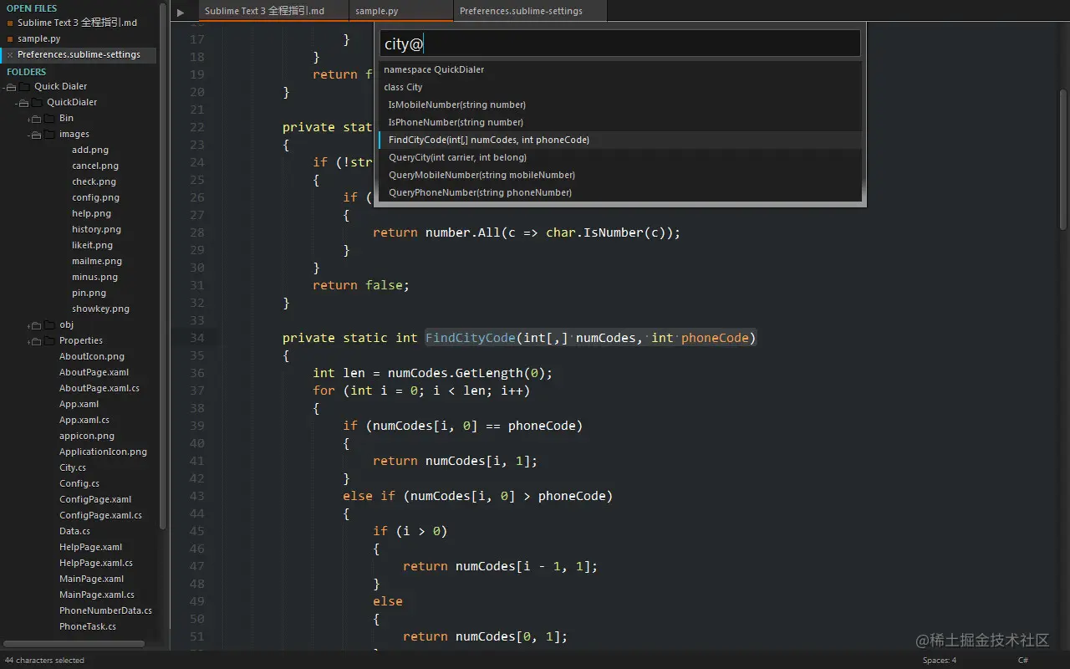Collapse the images folder
Screen dimensions: 1070x669
[x=35, y=134]
